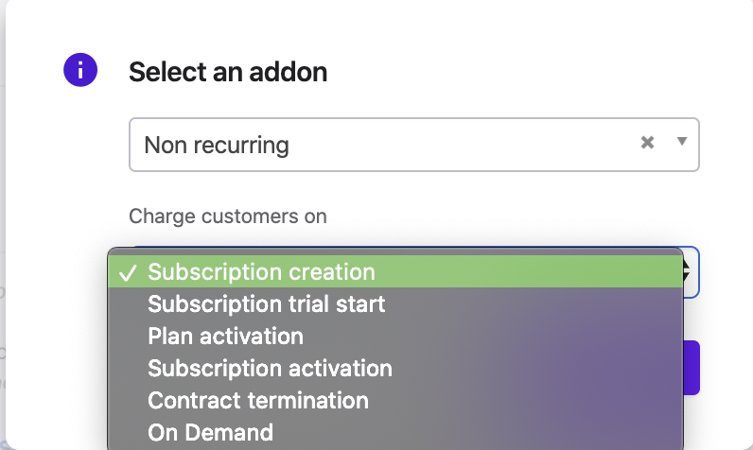
Task: Click the blank dialog area below the info icon
Action: (x=80, y=170)
